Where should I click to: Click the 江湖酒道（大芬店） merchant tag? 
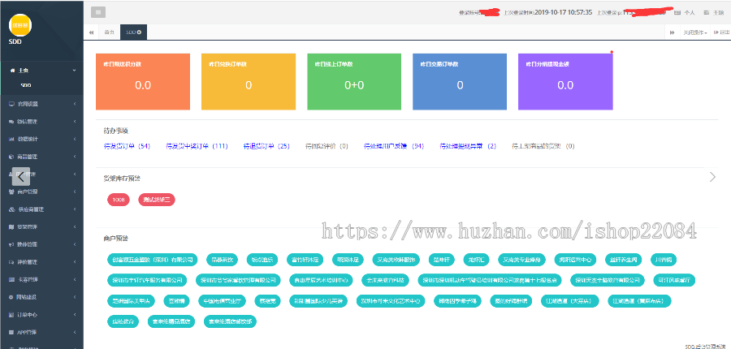[569, 301]
